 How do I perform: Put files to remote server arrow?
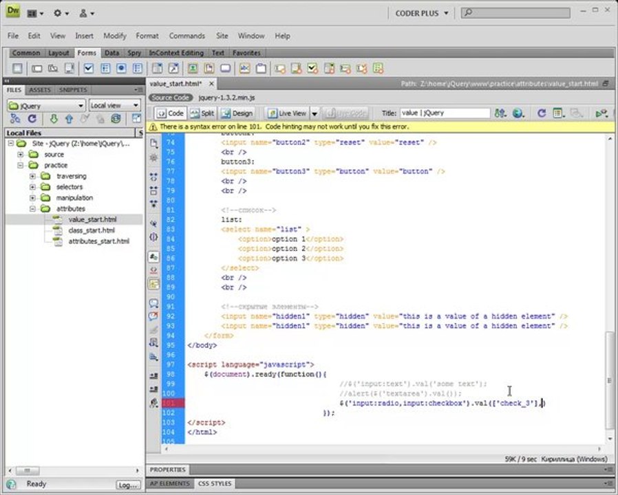[69, 118]
